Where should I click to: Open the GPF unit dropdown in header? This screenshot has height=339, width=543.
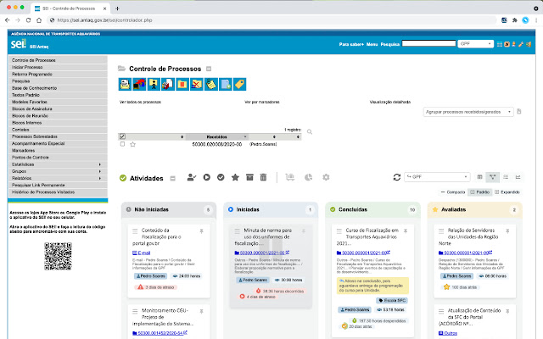tap(475, 43)
